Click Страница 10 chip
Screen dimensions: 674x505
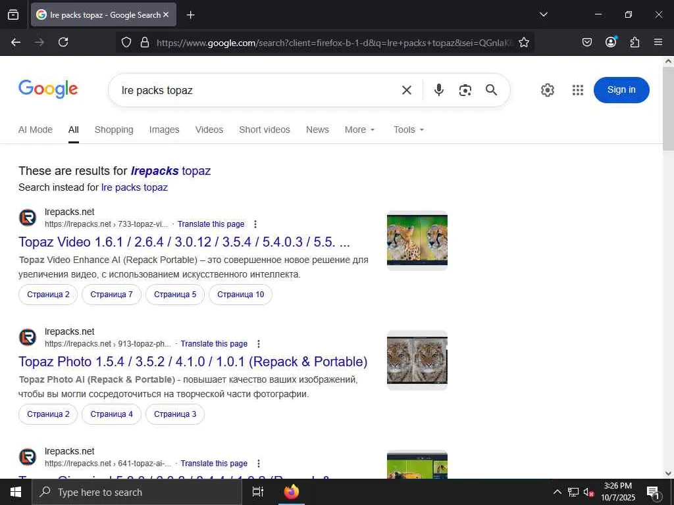pos(241,295)
